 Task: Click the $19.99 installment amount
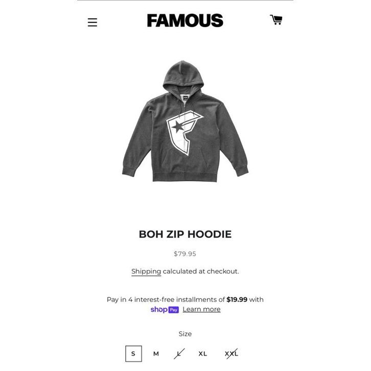pos(237,299)
